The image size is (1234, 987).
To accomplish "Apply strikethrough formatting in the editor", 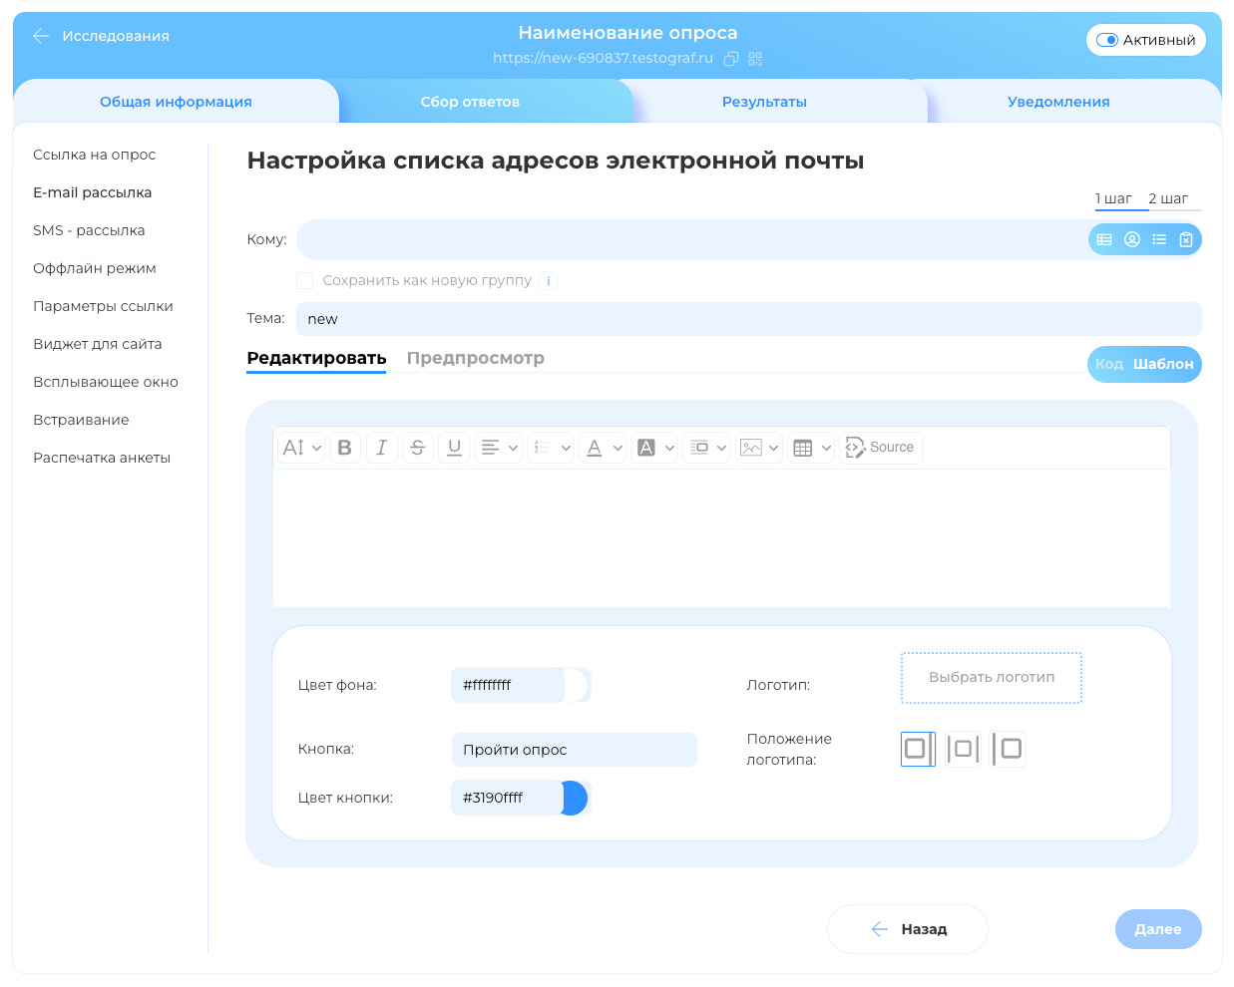I will pos(418,448).
